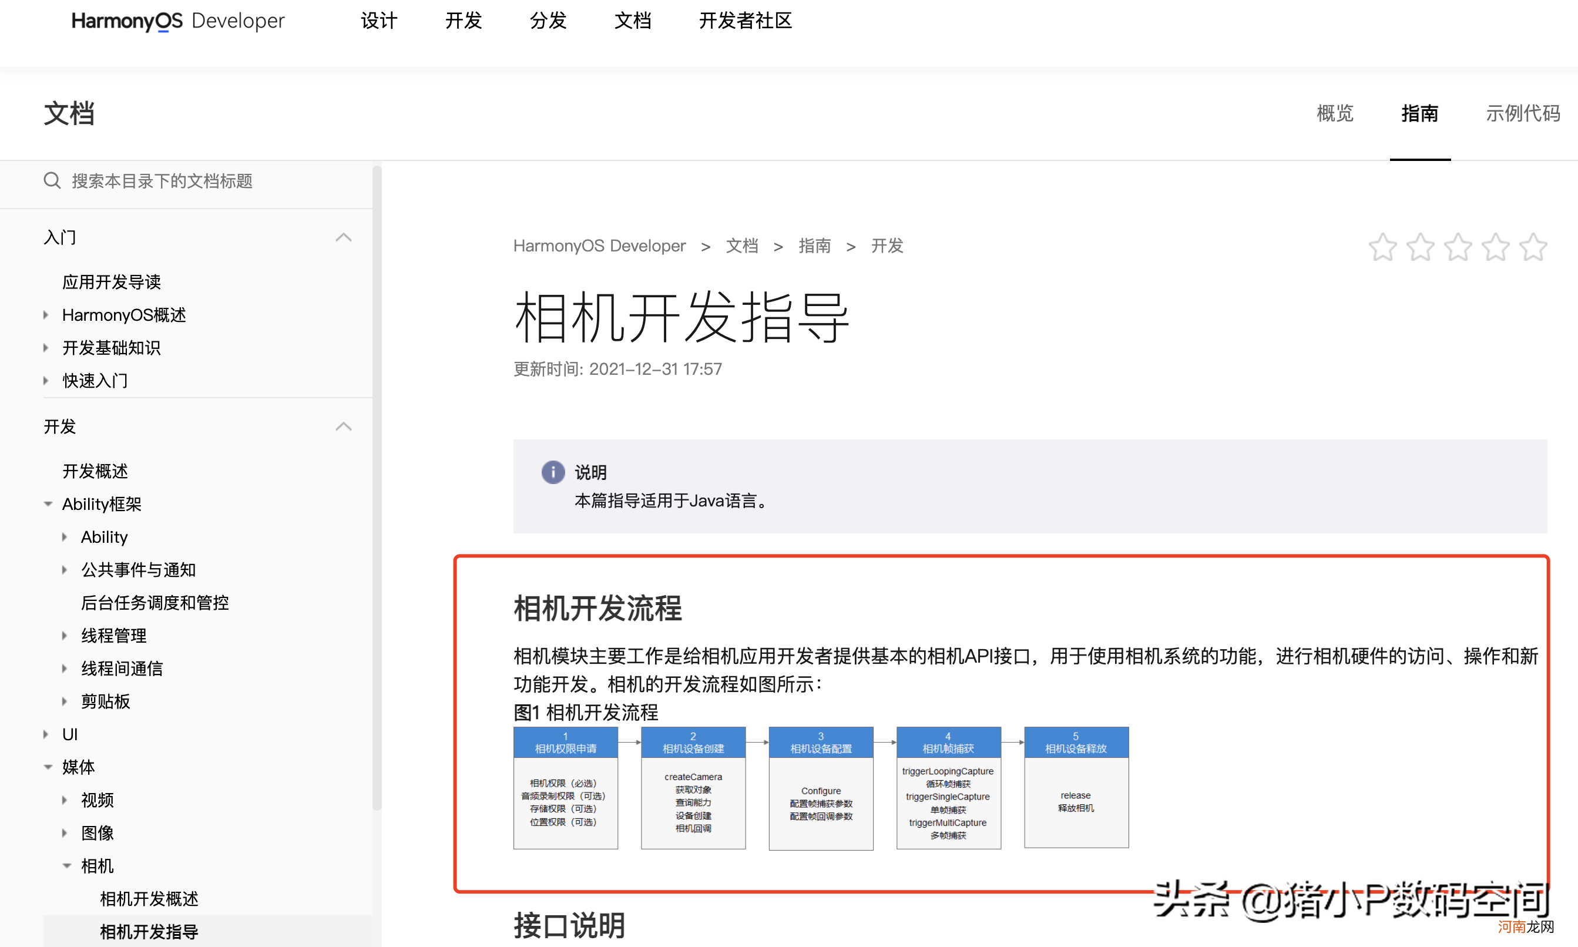Open the 设计 top navigation menu
This screenshot has width=1578, height=947.
(x=379, y=21)
